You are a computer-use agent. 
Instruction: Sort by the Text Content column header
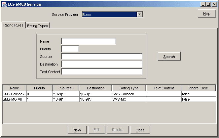point(164,88)
